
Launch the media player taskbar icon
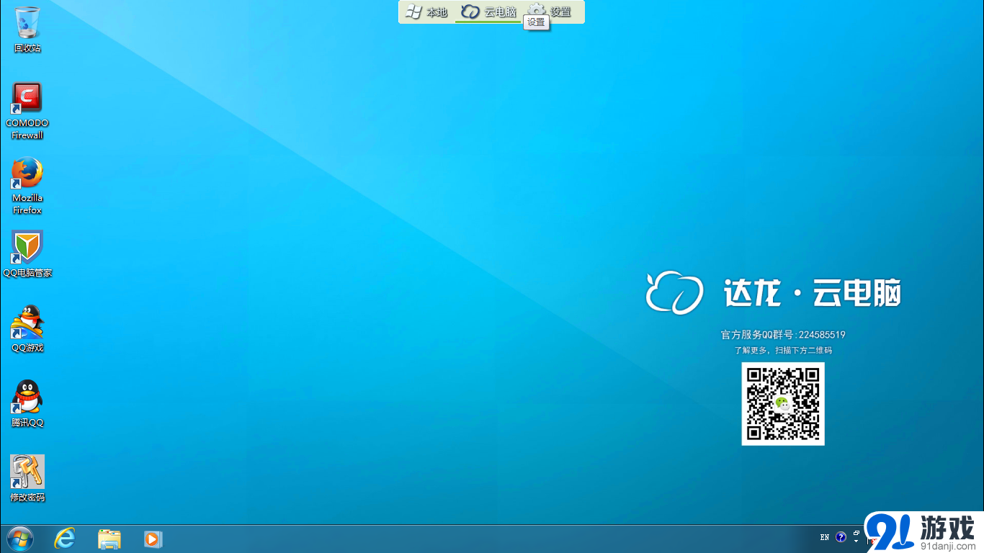153,539
